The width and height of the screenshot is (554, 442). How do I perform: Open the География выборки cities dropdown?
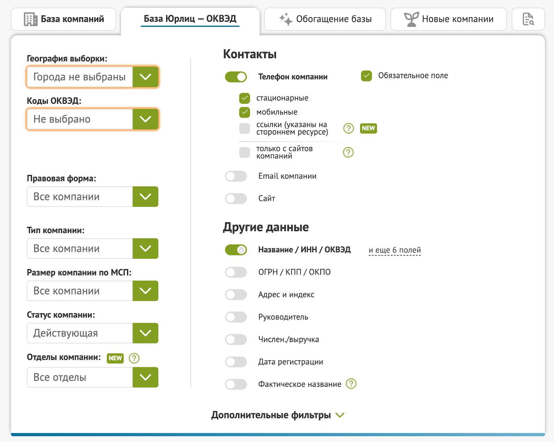click(x=92, y=77)
